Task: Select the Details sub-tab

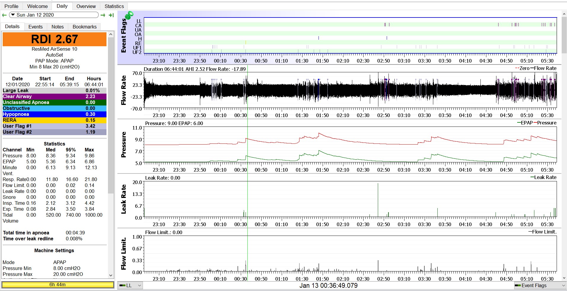Action: pos(12,26)
